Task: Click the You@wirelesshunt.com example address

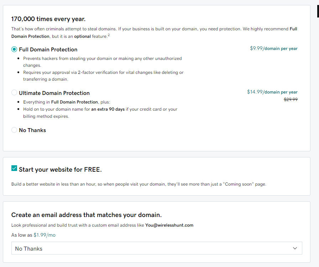Action: [169, 225]
